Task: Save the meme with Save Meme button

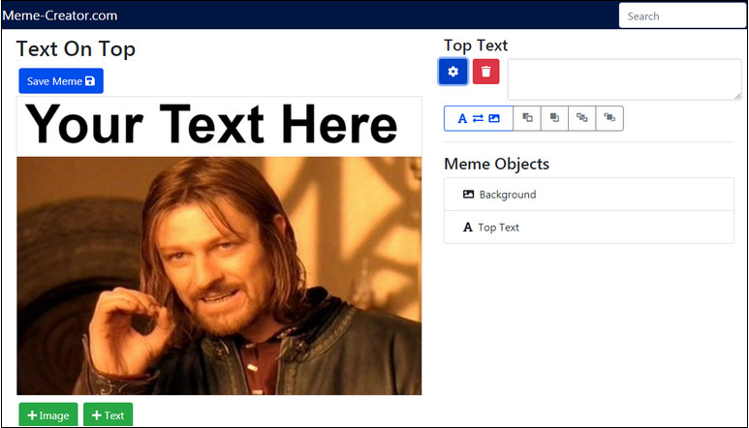Action: tap(61, 81)
